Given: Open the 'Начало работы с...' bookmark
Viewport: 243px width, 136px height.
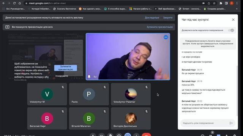Looking at the screenshot, I should point(140,9).
